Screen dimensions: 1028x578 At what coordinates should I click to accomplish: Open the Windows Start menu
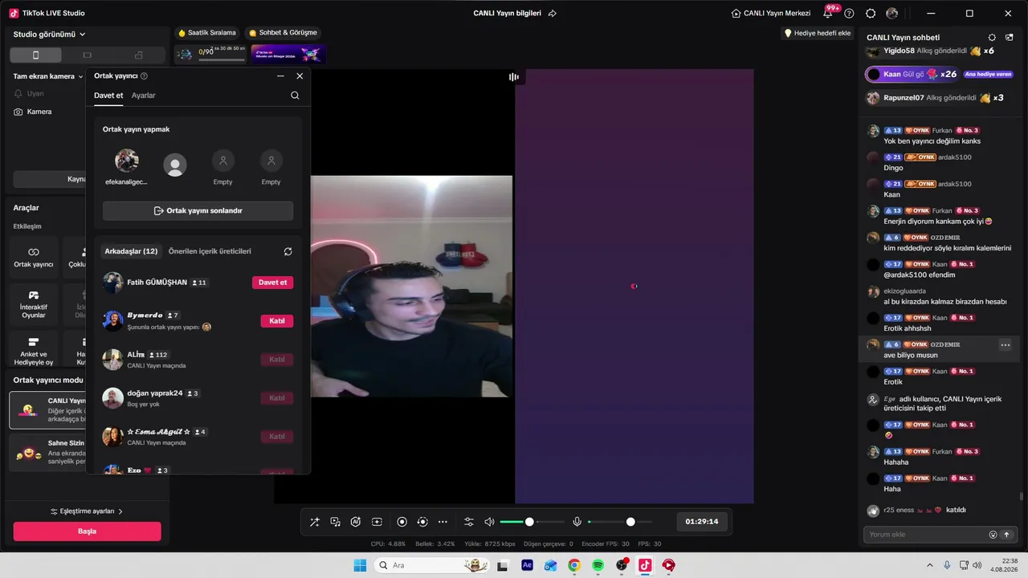[x=360, y=565]
